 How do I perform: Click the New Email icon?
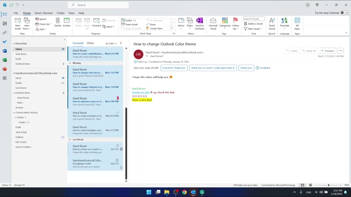pos(18,21)
